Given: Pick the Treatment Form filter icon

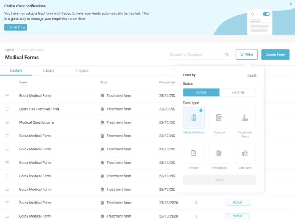Looking at the screenshot, I should pos(245,117).
